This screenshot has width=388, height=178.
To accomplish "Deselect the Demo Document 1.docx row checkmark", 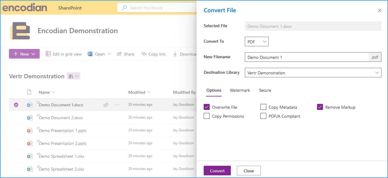I will [16, 105].
